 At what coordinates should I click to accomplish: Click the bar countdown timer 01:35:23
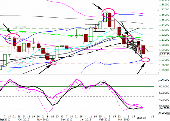[141, 118]
